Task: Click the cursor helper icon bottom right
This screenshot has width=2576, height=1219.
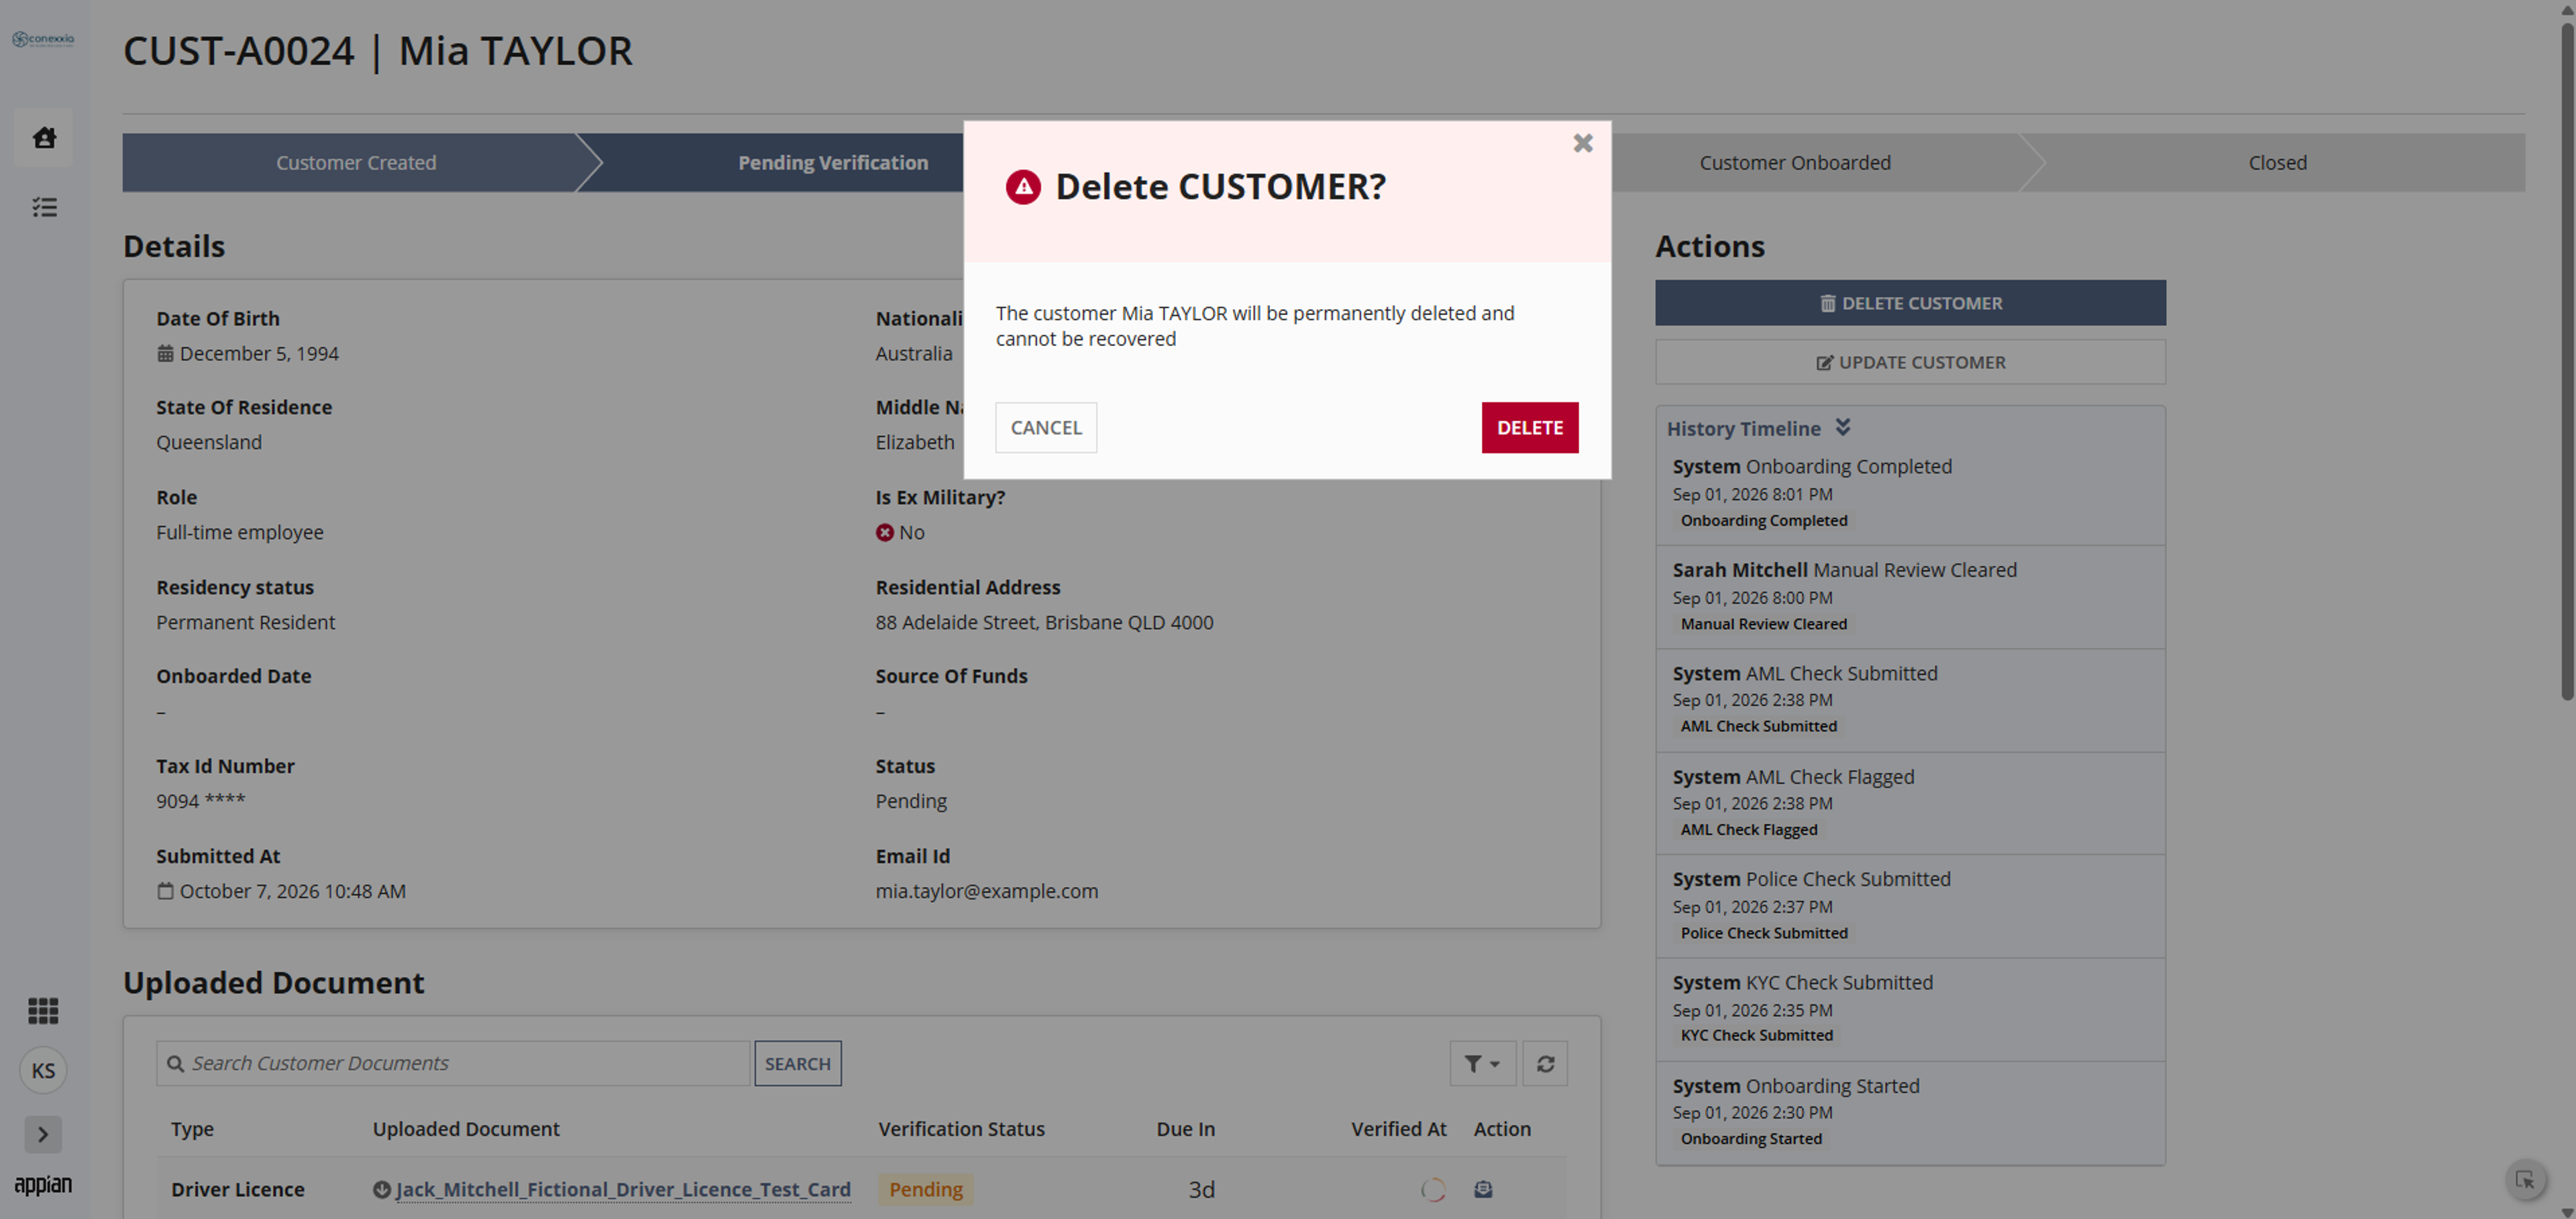Action: click(x=2525, y=1180)
